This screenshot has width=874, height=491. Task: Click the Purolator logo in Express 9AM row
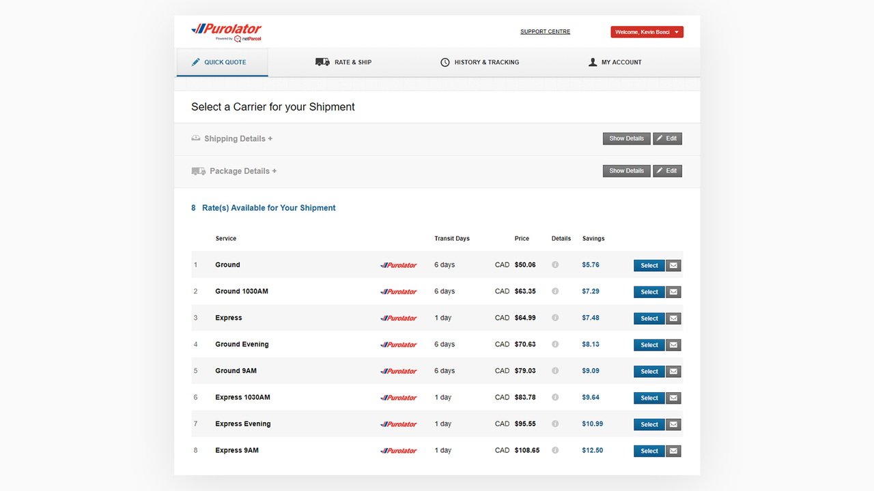click(399, 451)
